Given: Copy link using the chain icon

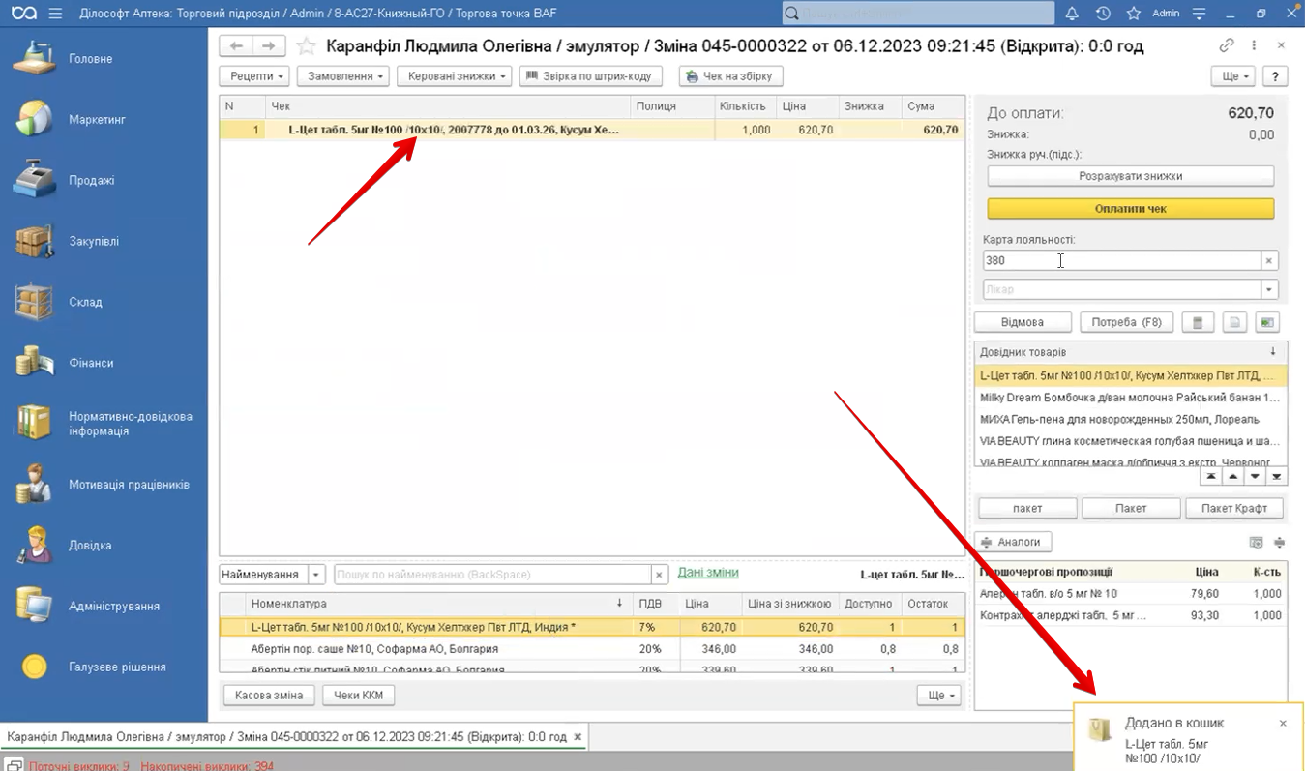Looking at the screenshot, I should 1226,45.
